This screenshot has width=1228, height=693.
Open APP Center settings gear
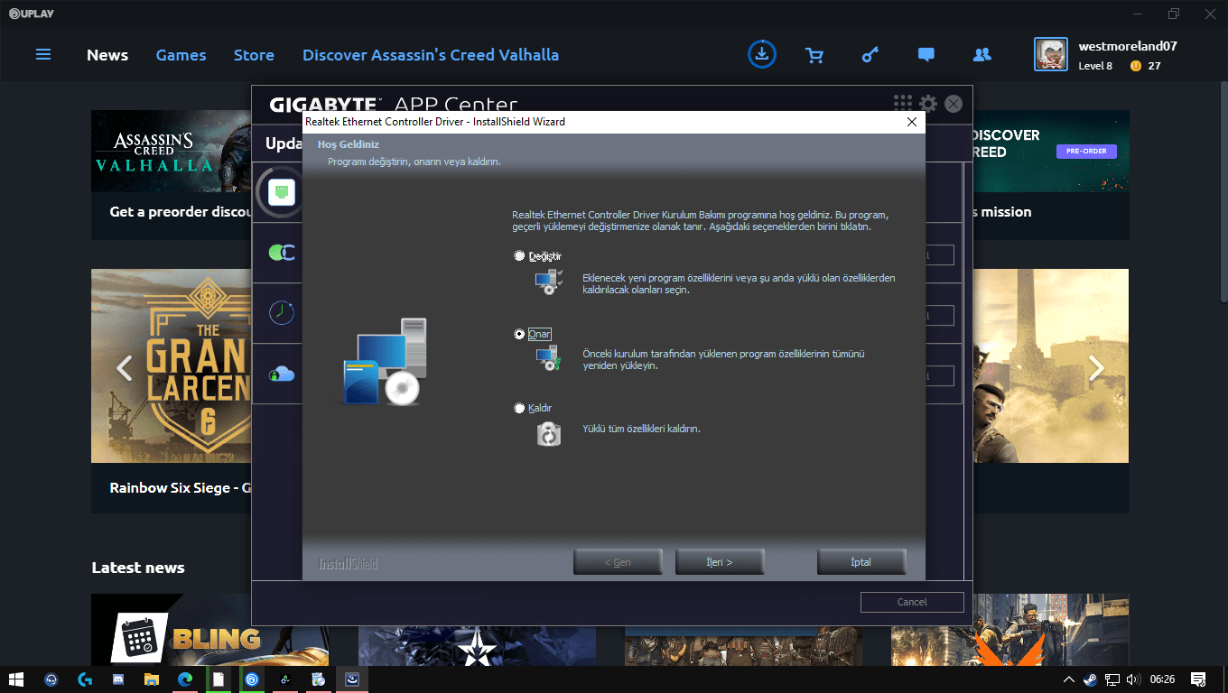[928, 104]
